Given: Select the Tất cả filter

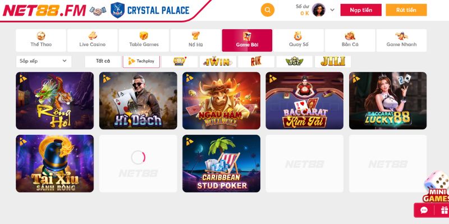Looking at the screenshot, I should (x=103, y=61).
